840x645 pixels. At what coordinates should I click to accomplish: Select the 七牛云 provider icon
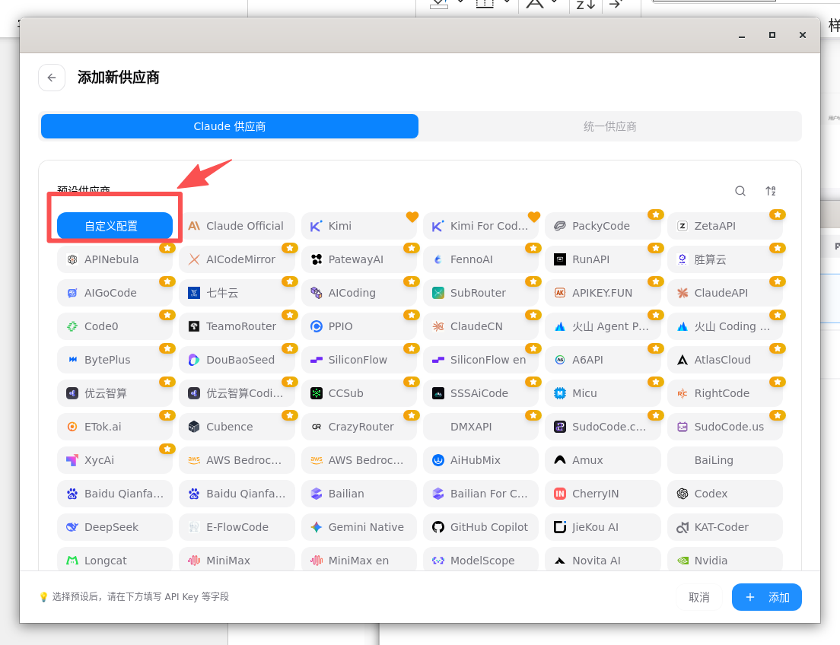click(194, 293)
